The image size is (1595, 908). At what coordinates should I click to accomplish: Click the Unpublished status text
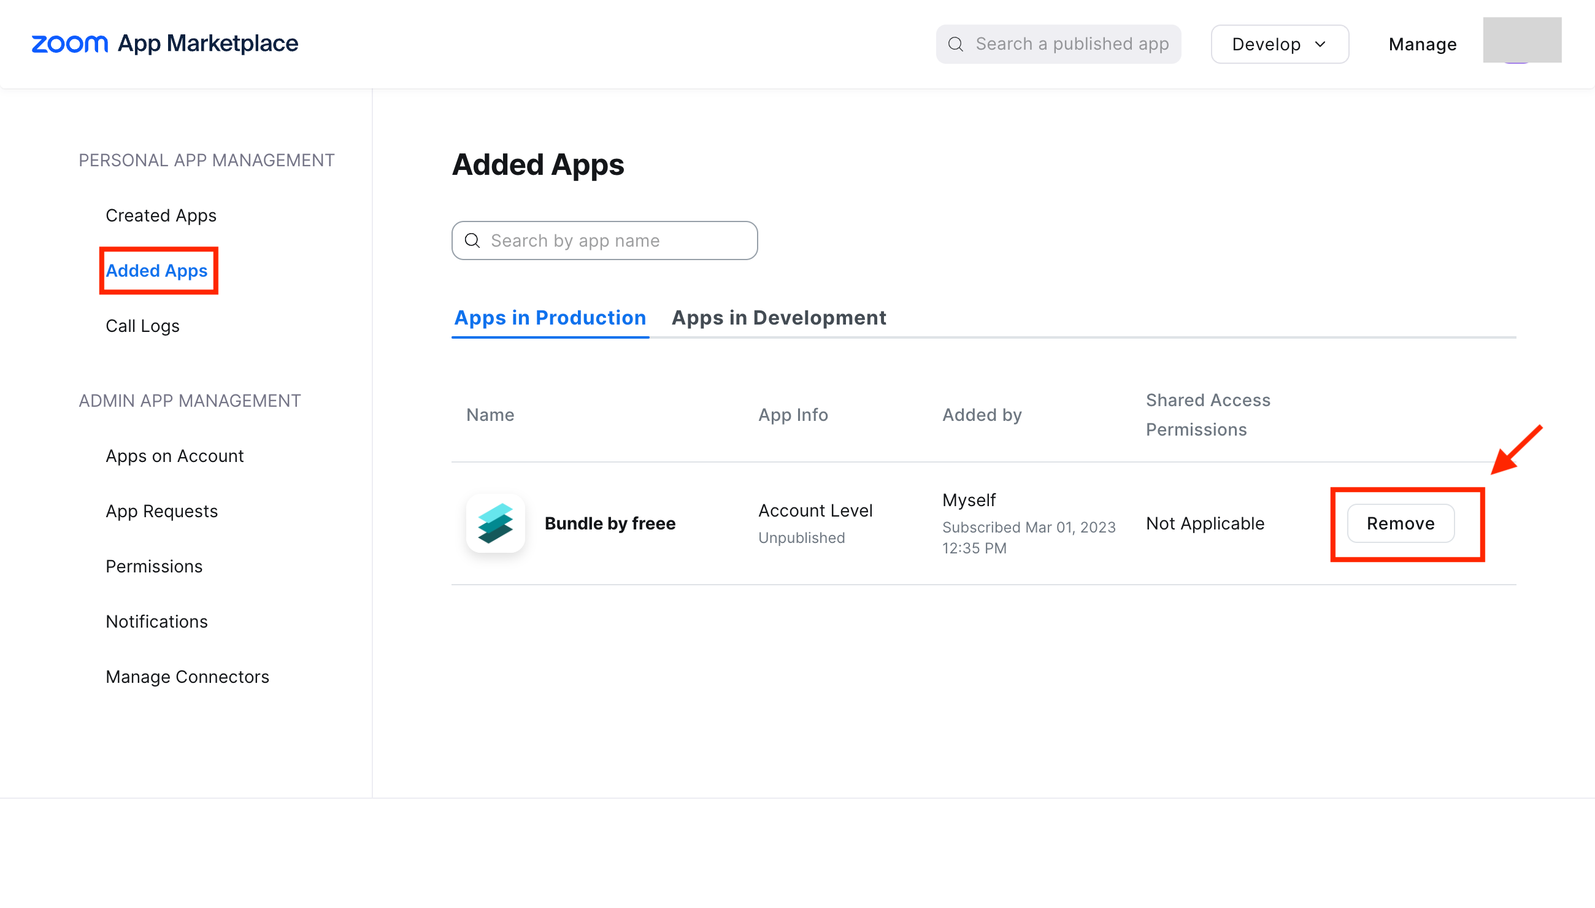coord(801,538)
